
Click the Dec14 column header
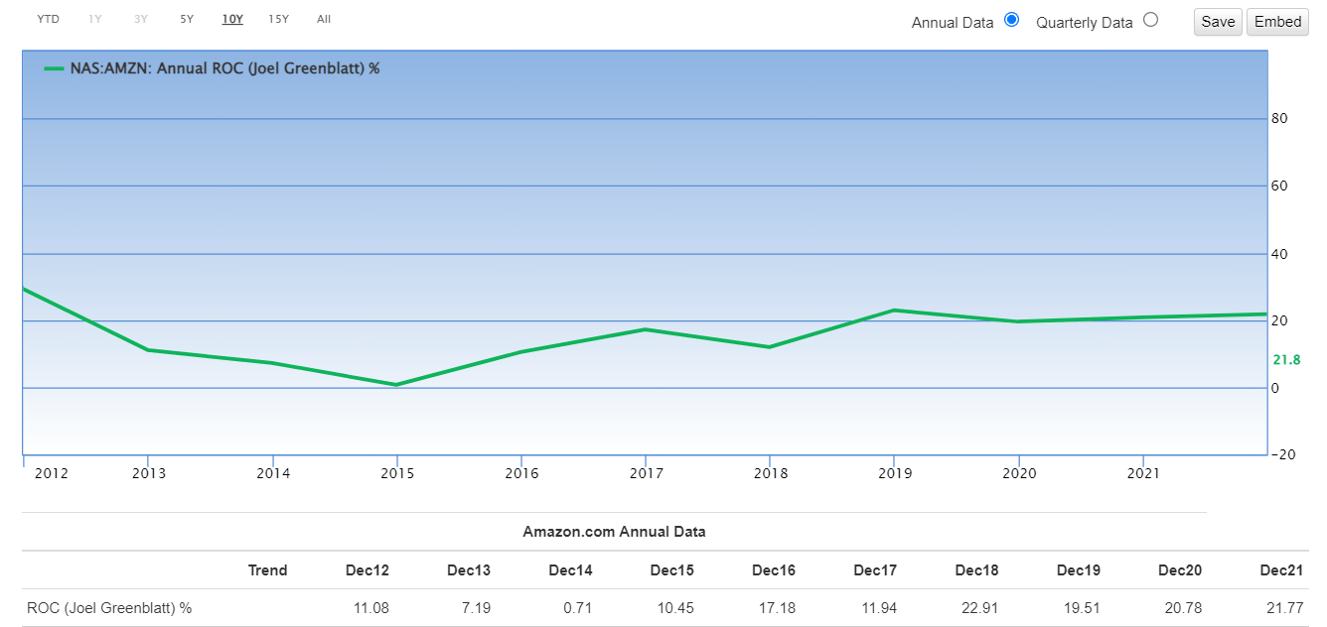(x=570, y=570)
